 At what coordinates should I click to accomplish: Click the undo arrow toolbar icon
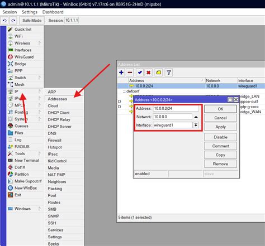pos(4,21)
